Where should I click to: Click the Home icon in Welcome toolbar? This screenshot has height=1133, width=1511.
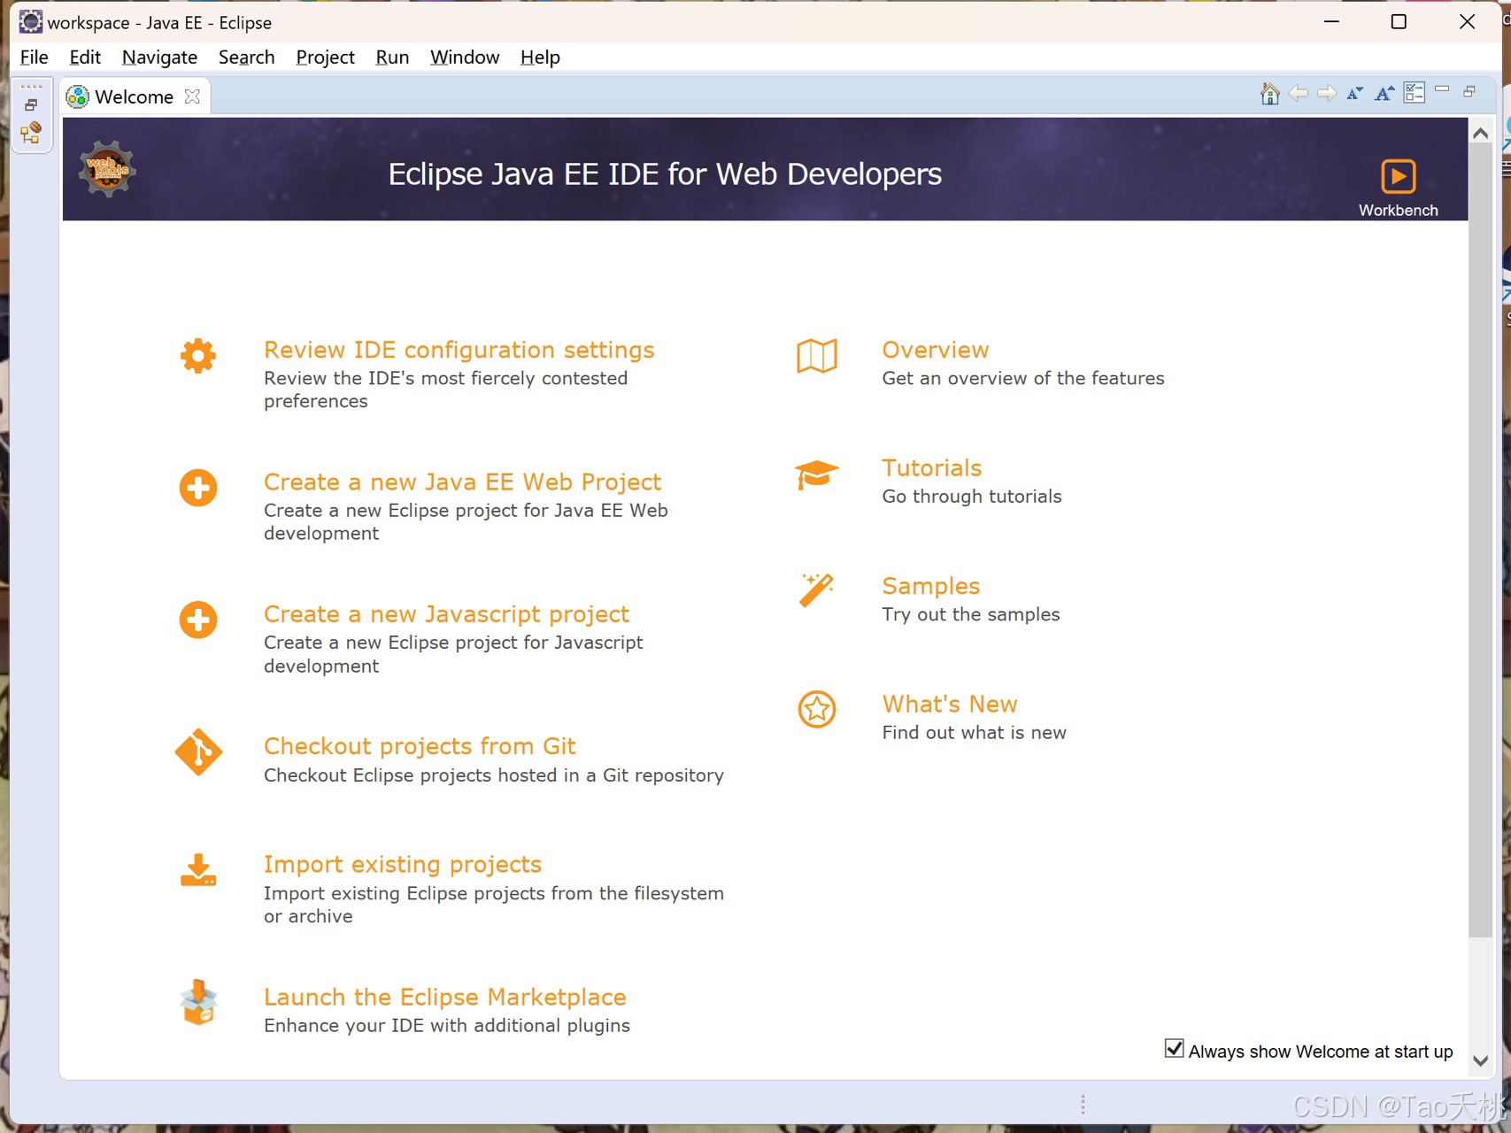click(1269, 93)
